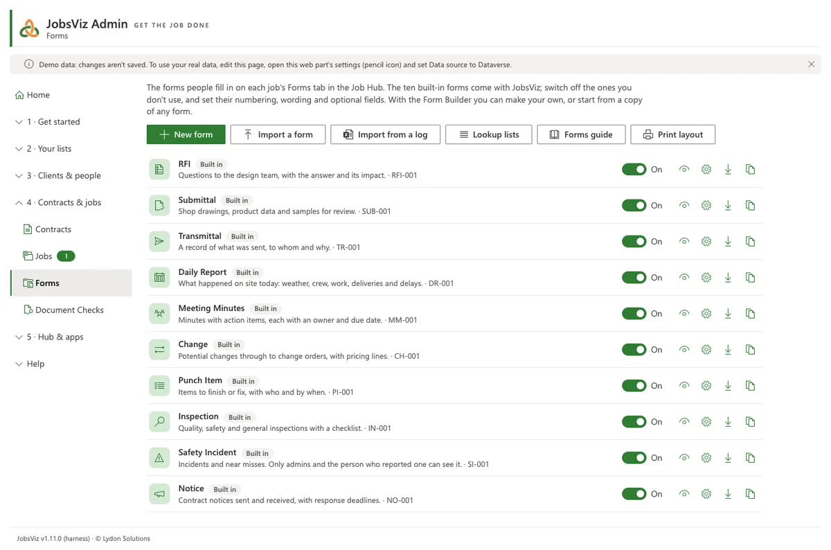Copy the Punch Item form

coord(750,385)
